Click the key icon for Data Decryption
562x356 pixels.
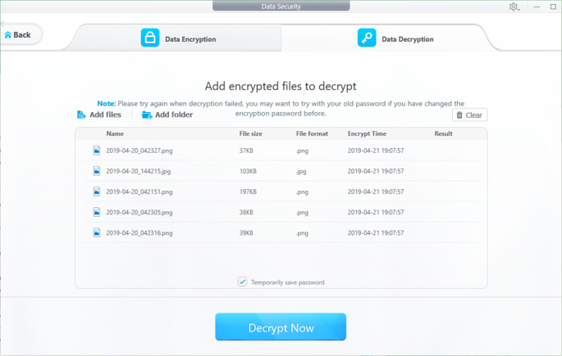tap(367, 38)
